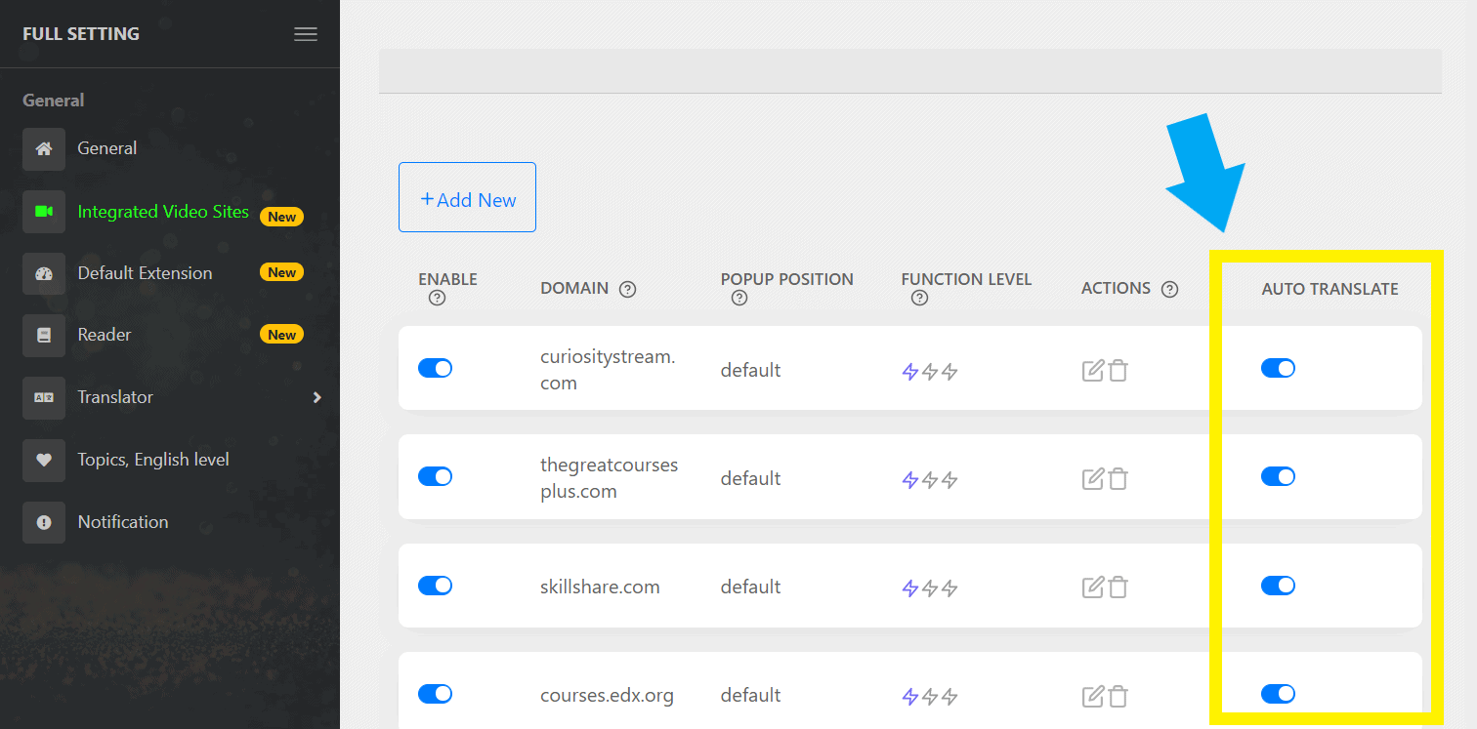Screen dimensions: 1477x729
Task: Edit the courses.edx.org entry
Action: (x=1093, y=696)
